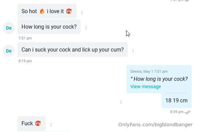Click the OnlyFans.com/bigblondbanger watermark text
Image resolution: width=197 pixels, height=132 pixels.
155,125
